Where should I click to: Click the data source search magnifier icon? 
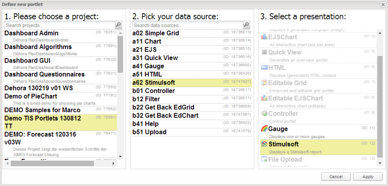click(247, 25)
